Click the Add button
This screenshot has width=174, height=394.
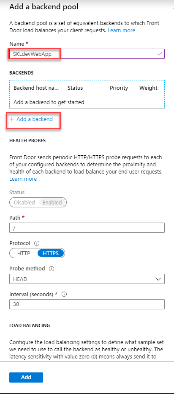[x=26, y=377]
